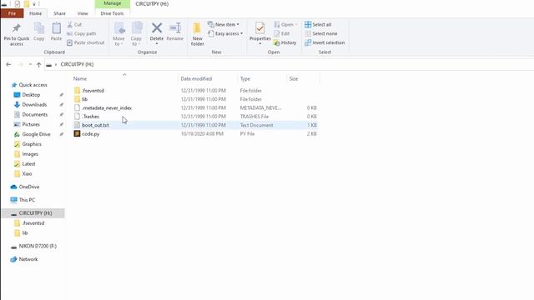Image resolution: width=534 pixels, height=300 pixels.
Task: Click the Forward navigation arrow
Action: (20, 64)
